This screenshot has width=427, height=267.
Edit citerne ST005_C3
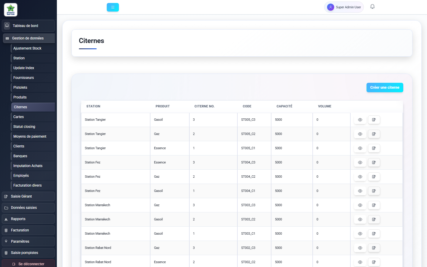[x=374, y=120]
